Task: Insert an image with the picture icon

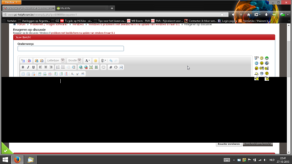Action: point(91,67)
